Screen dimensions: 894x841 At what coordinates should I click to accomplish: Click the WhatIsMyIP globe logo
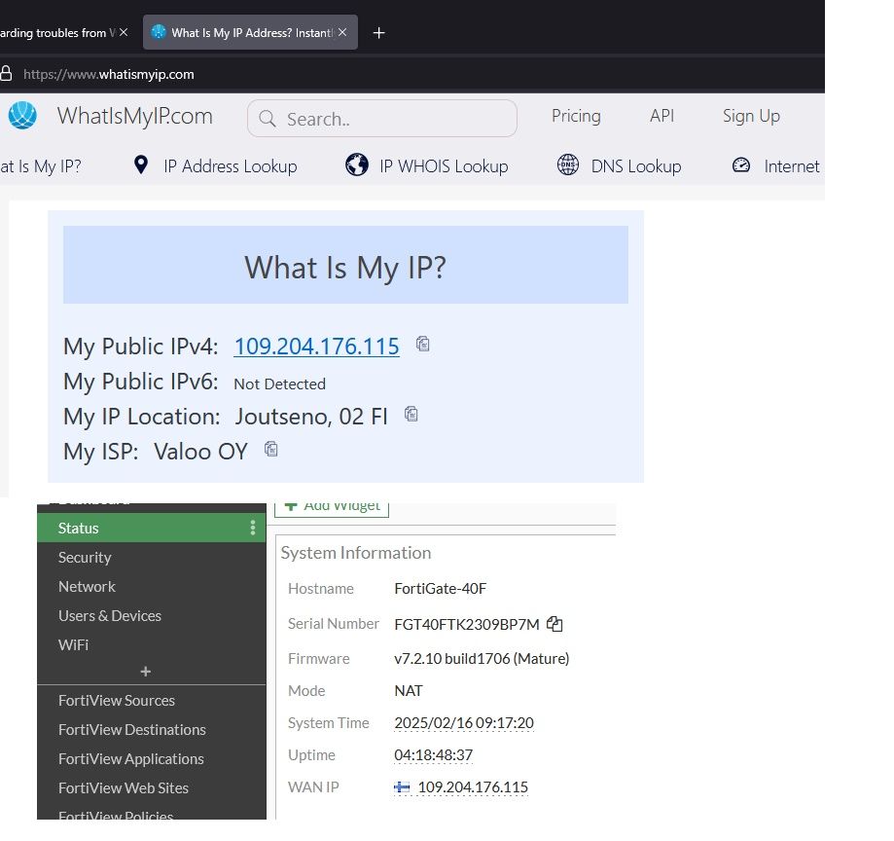coord(22,115)
